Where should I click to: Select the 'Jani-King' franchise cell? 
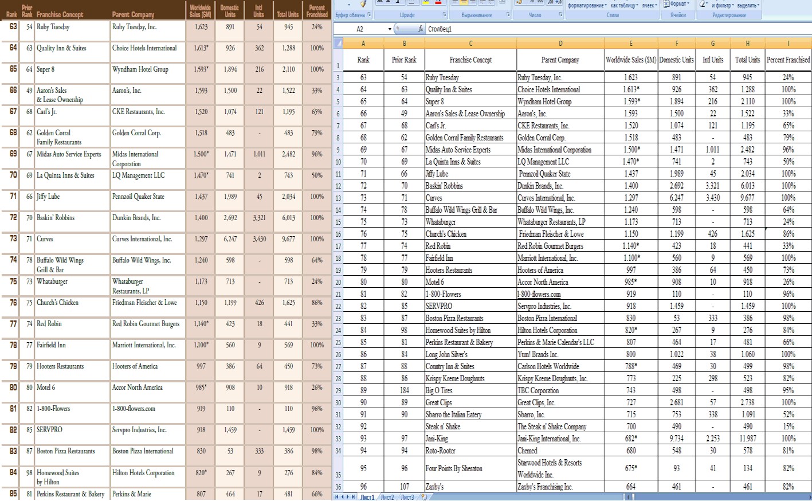click(x=470, y=439)
